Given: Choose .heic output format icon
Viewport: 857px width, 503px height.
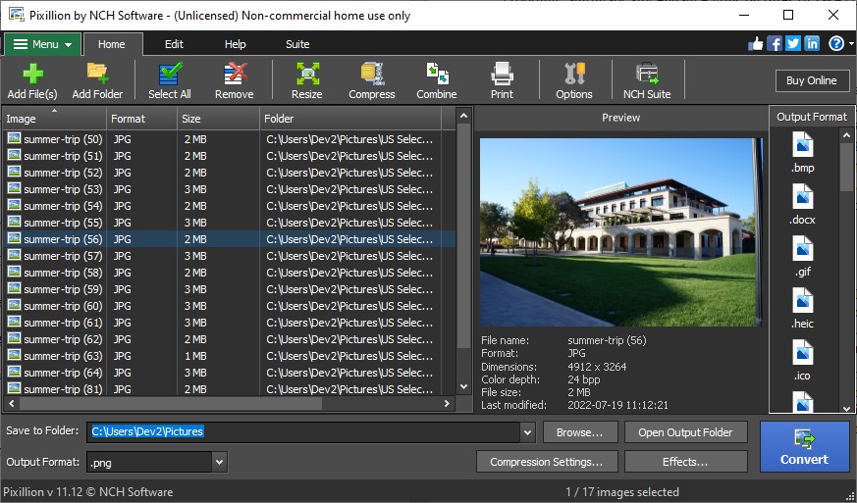Looking at the screenshot, I should coord(803,300).
